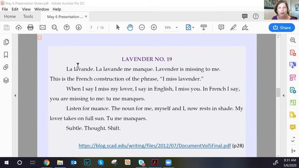299x168 pixels.
Task: Open Create PDF tool in right pane
Action: coord(293,53)
